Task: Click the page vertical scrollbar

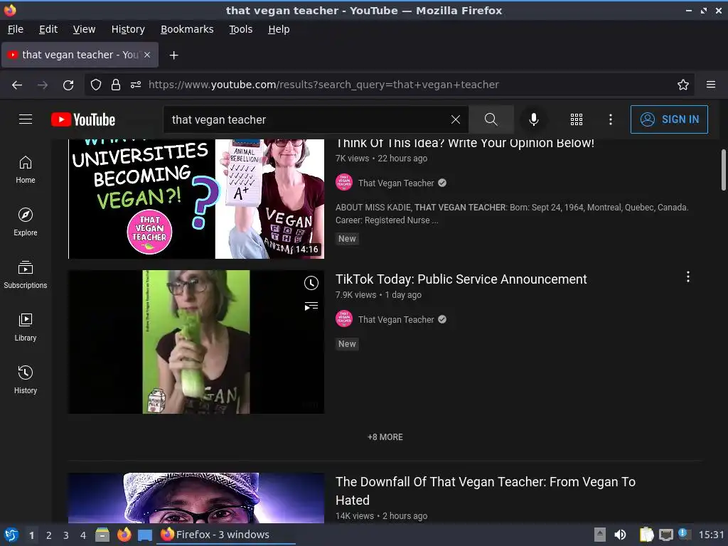Action: pyautogui.click(x=723, y=169)
